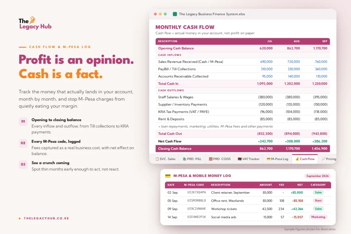Click the M-Pesa code UI2K7XQ4PA
Screen dimensions: 351x234
[x=196, y=193]
